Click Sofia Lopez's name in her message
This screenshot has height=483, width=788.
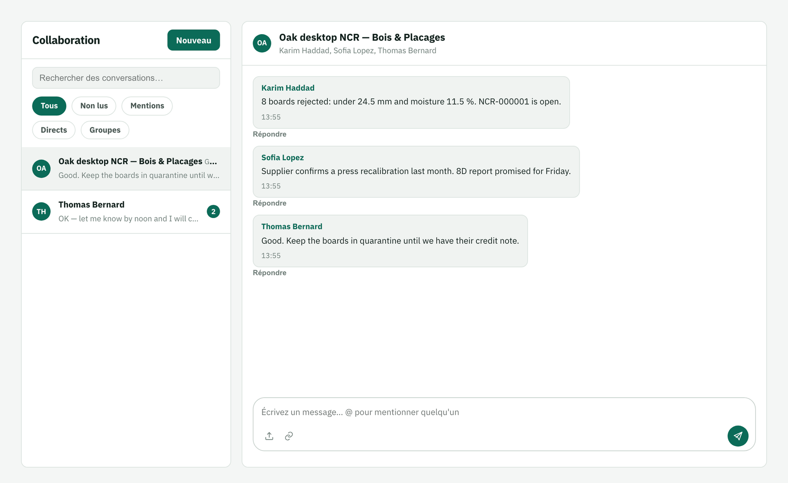click(x=282, y=158)
